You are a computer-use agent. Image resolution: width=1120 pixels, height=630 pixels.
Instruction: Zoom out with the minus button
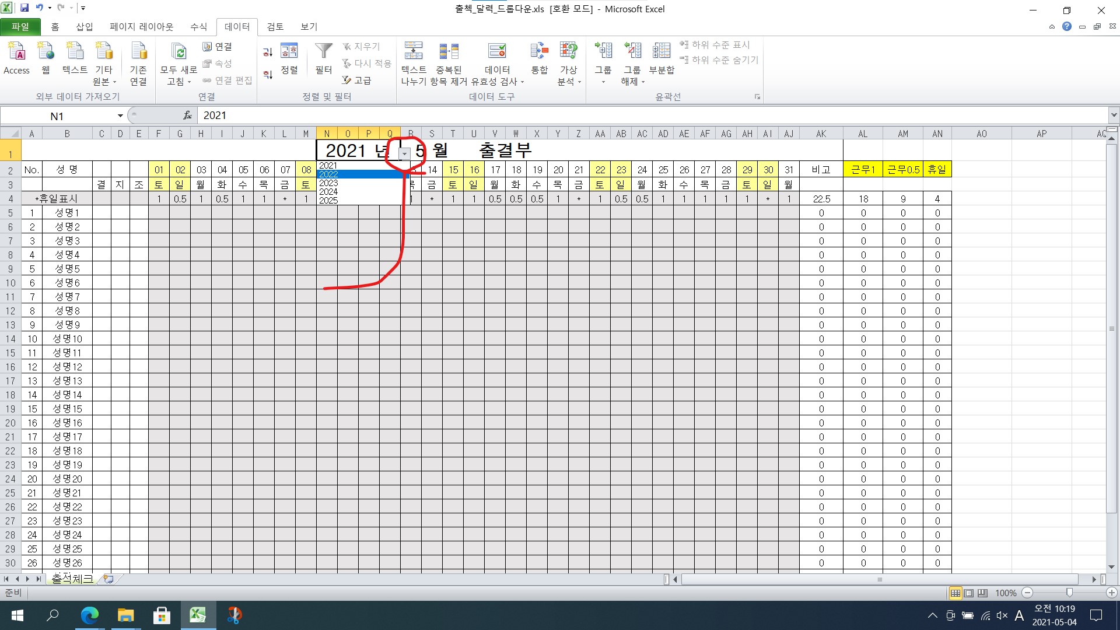pyautogui.click(x=1028, y=593)
